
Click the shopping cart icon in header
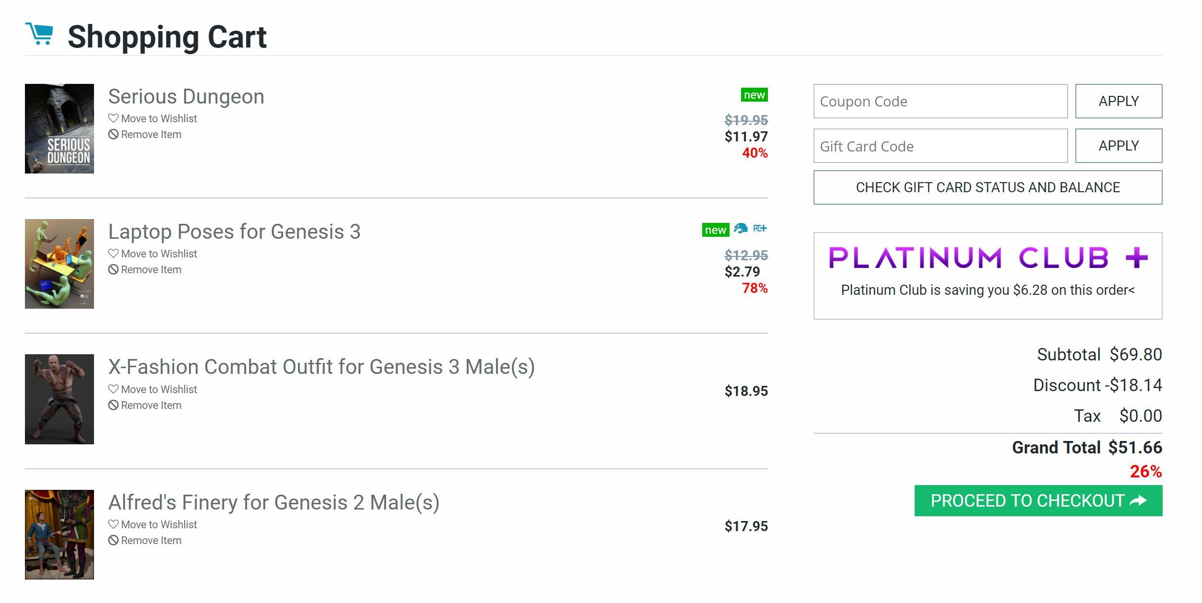click(39, 34)
